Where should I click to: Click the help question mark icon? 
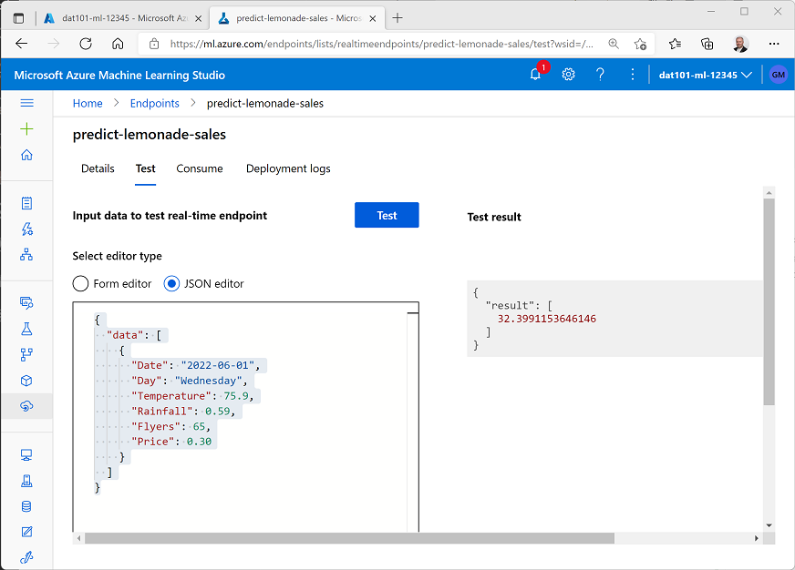pyautogui.click(x=600, y=74)
